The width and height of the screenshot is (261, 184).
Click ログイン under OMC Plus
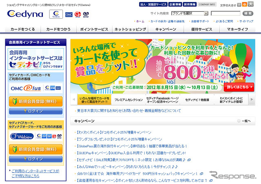[x=36, y=111]
